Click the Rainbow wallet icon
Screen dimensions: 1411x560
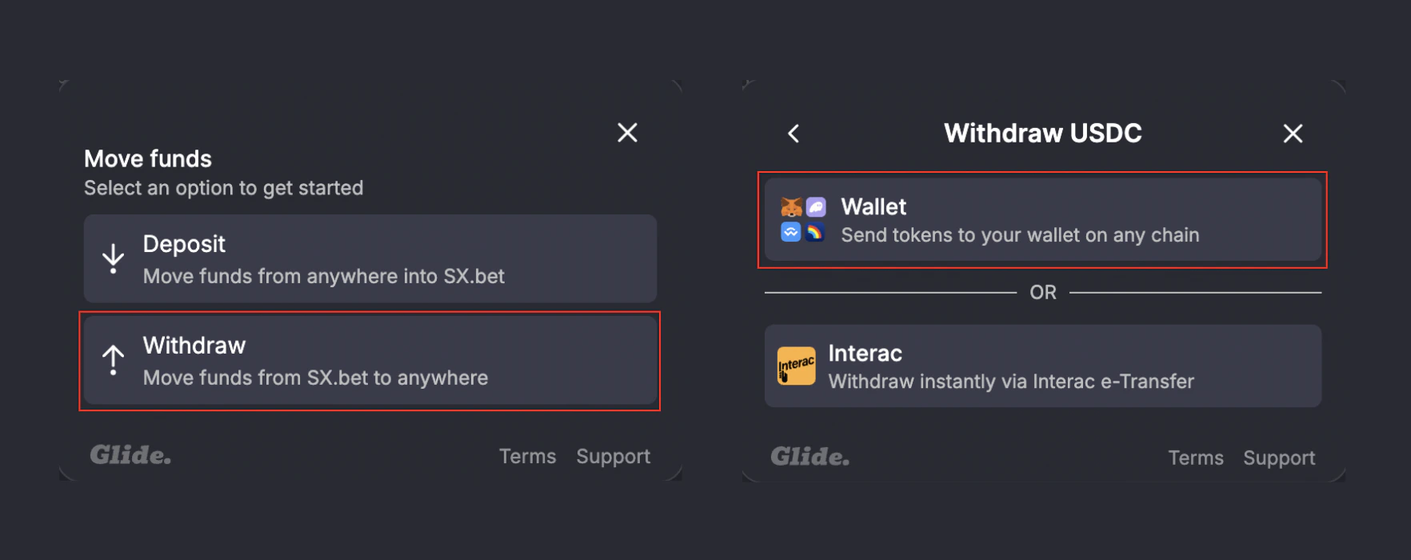coord(815,232)
